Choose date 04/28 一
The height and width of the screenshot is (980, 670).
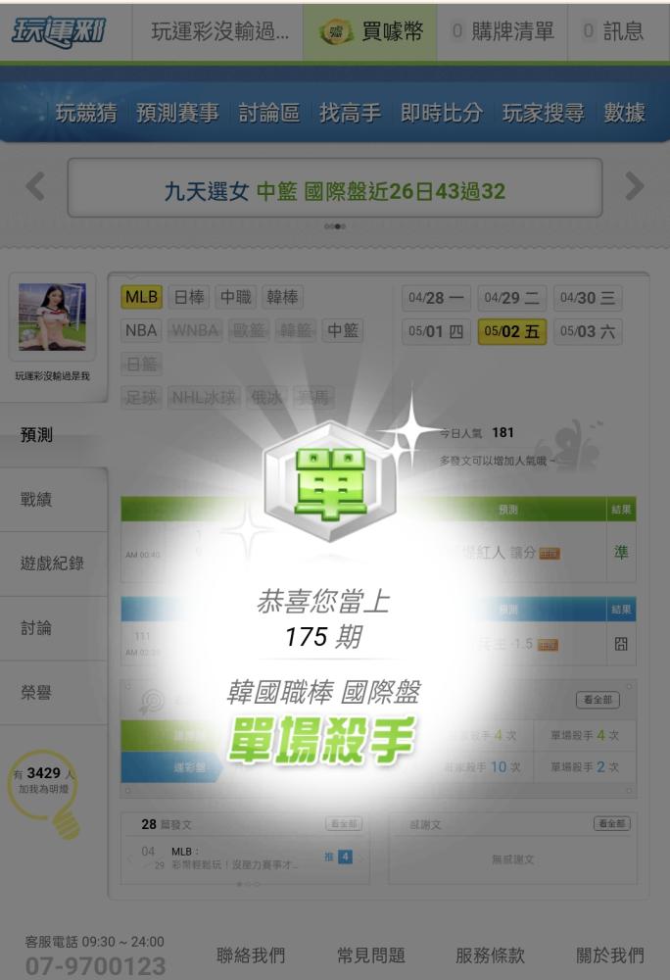[x=436, y=298]
